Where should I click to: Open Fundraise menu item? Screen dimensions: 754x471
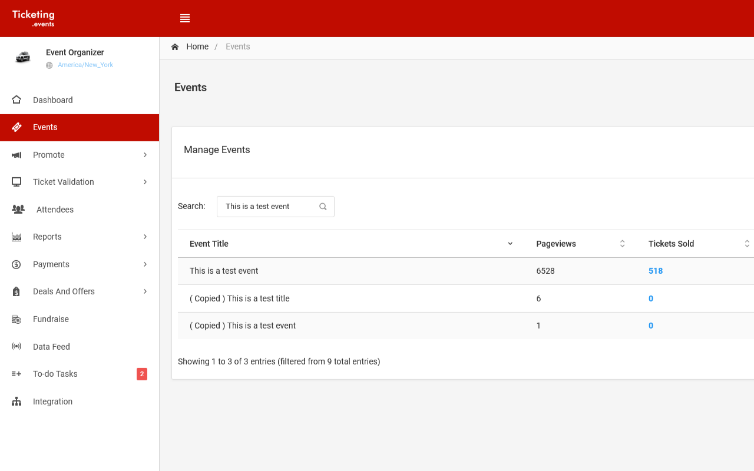click(80, 319)
